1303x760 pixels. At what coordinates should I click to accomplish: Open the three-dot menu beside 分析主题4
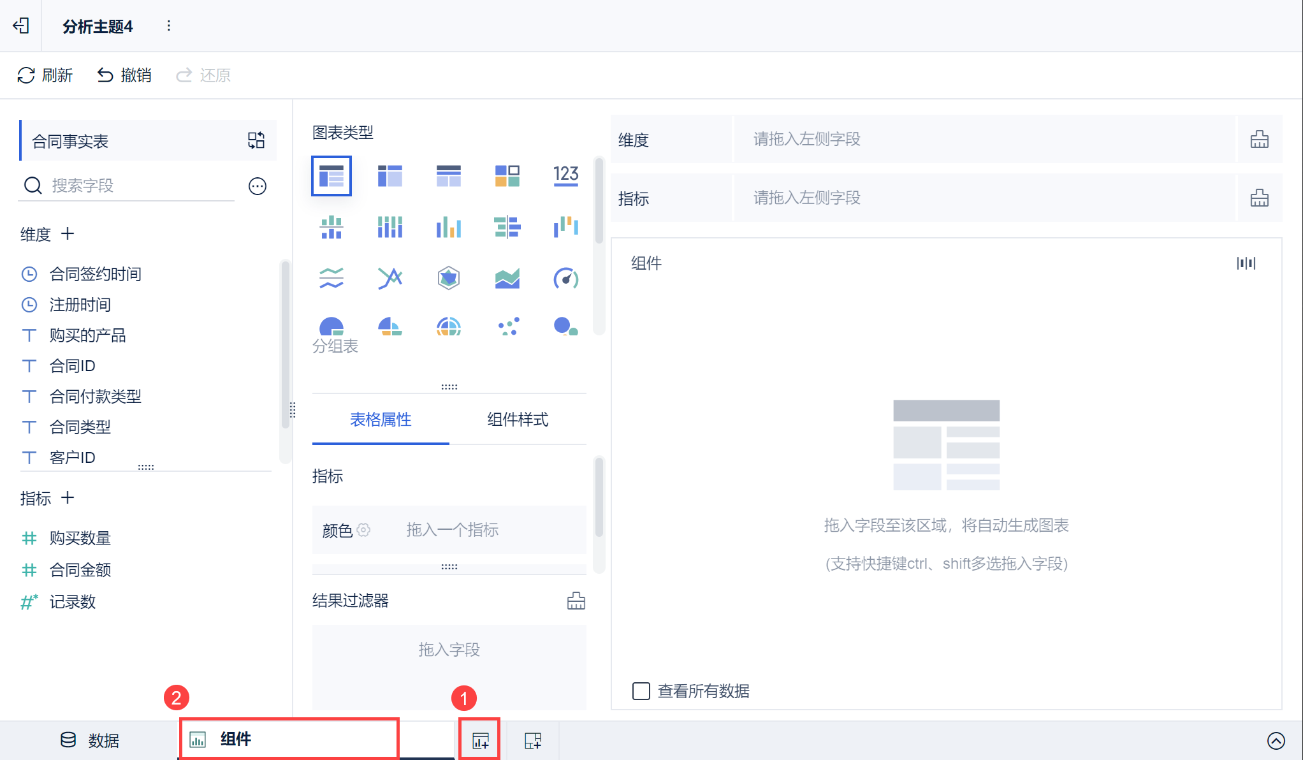[x=168, y=26]
